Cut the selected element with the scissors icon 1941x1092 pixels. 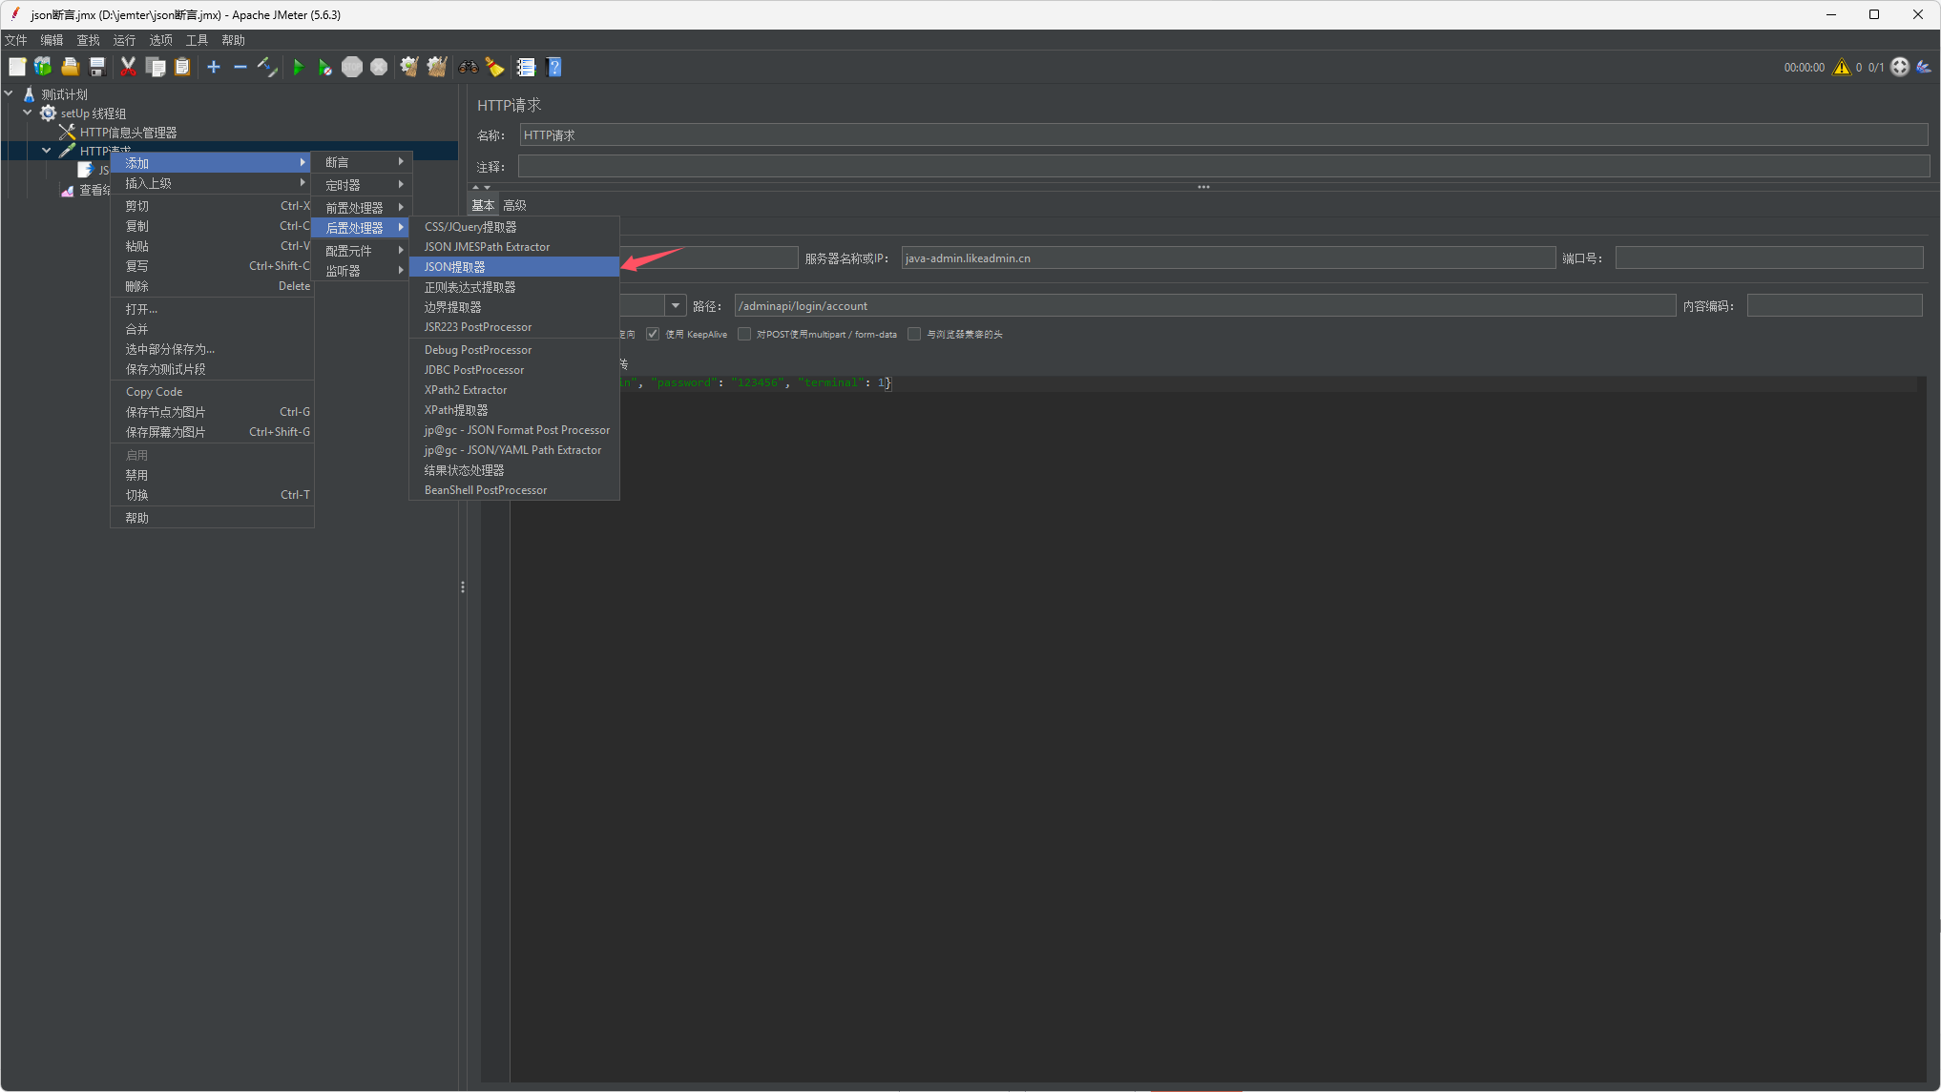pos(129,67)
